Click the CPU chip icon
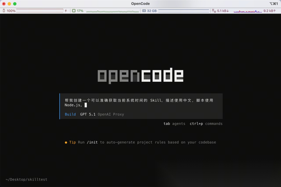This screenshot has width=281, height=187. [74, 11]
